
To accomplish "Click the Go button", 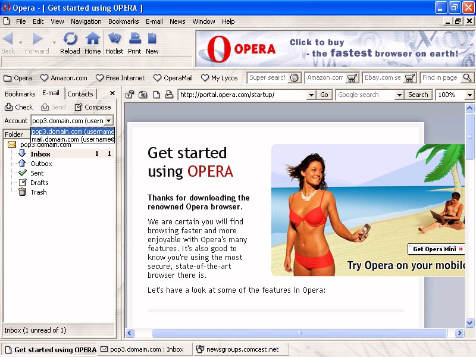I will [x=324, y=95].
